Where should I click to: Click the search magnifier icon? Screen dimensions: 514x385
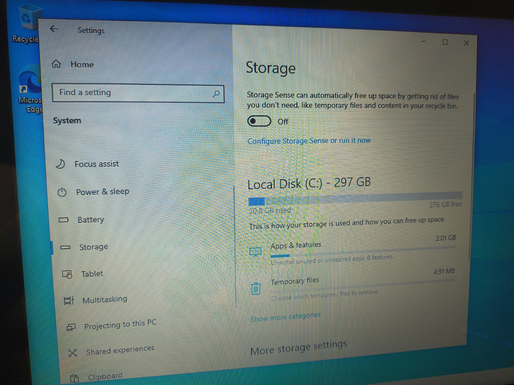coord(216,94)
